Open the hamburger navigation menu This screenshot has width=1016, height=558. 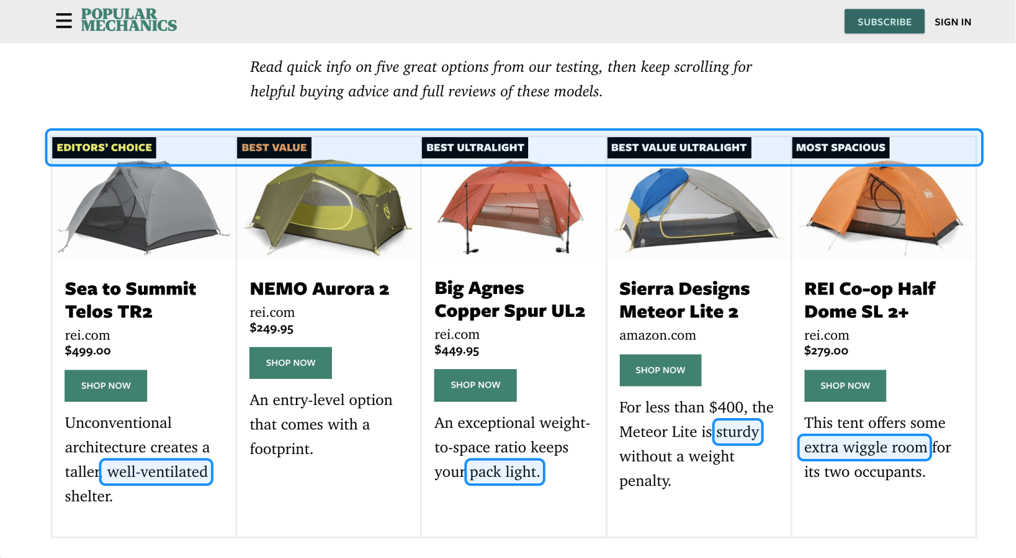tap(64, 21)
